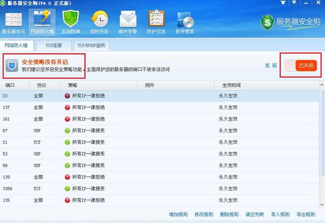Click 永久生效 in the port 67 row

(228, 131)
